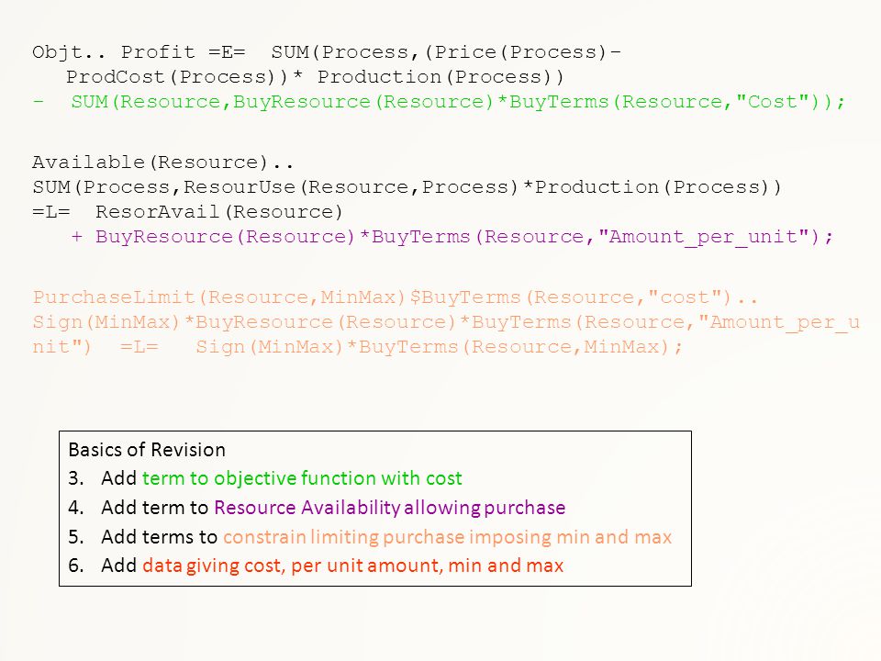Click the 'Available(Resource)..' equation name

click(162, 162)
